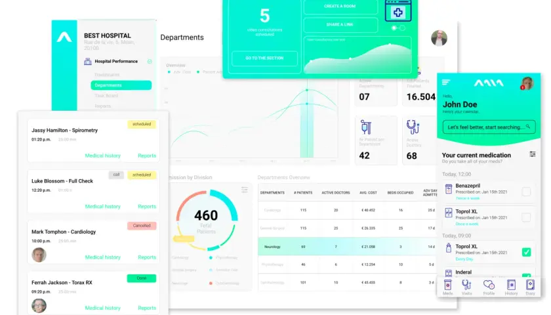Switch to the Visits tab in the mobile app
Screen dimensions: 551x315
466,287
